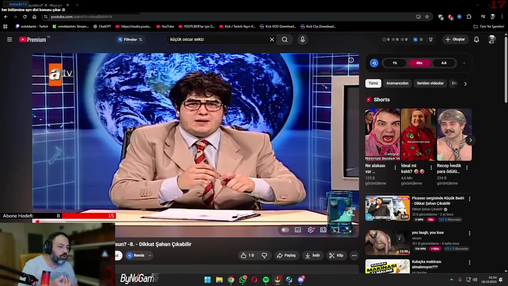Open Chrome media control icon

(x=483, y=17)
